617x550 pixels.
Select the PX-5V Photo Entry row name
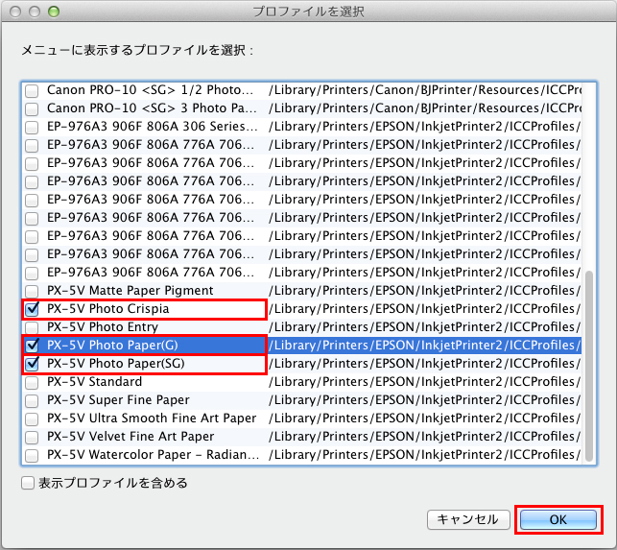(103, 326)
